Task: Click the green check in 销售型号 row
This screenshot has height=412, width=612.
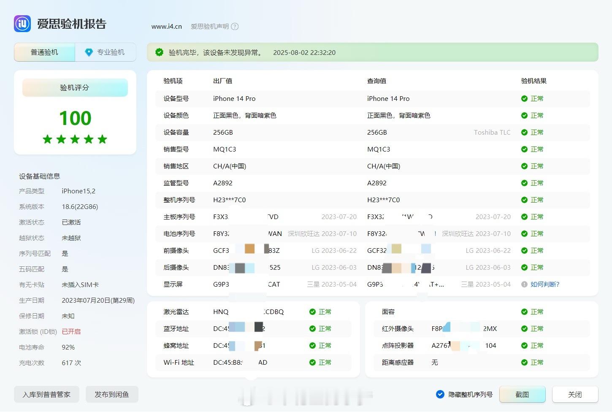Action: (x=524, y=149)
